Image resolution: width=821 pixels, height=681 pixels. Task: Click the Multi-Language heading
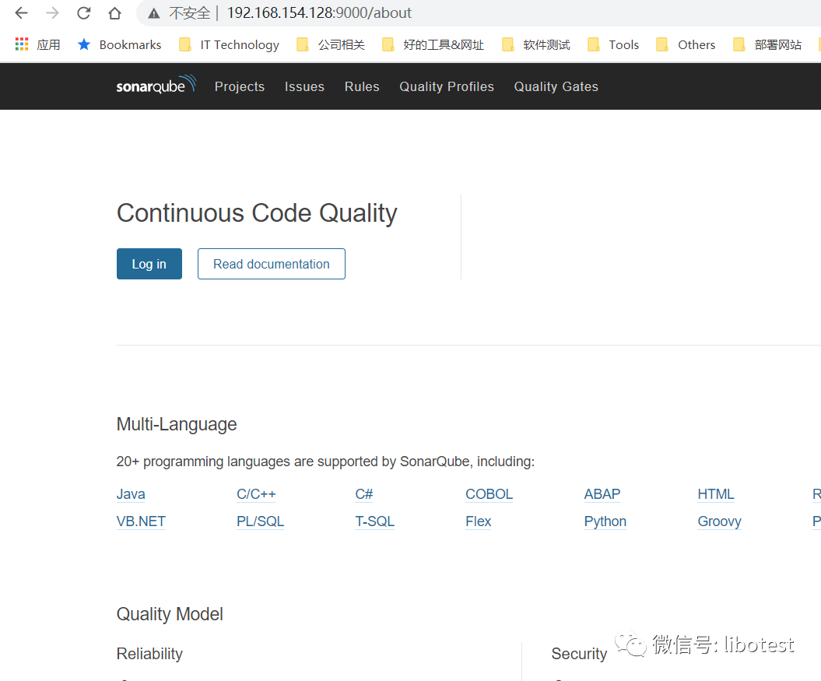click(177, 424)
